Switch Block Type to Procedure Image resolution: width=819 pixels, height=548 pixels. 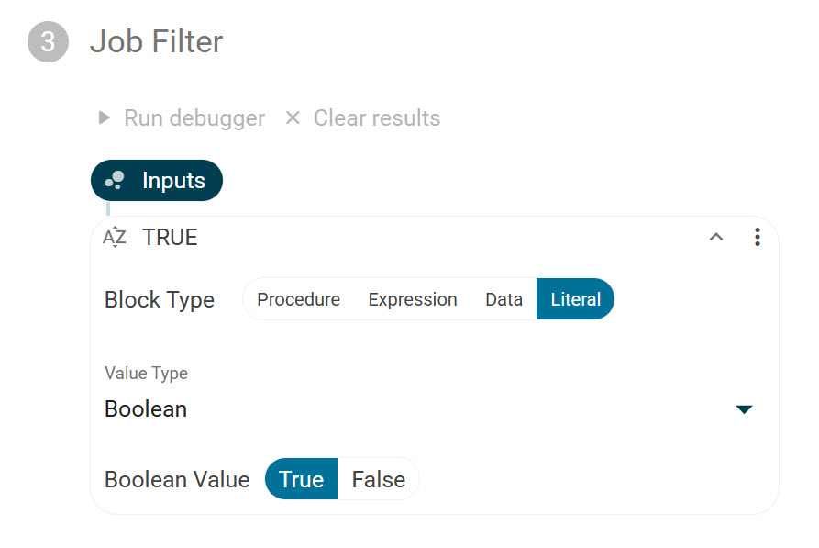pos(298,300)
